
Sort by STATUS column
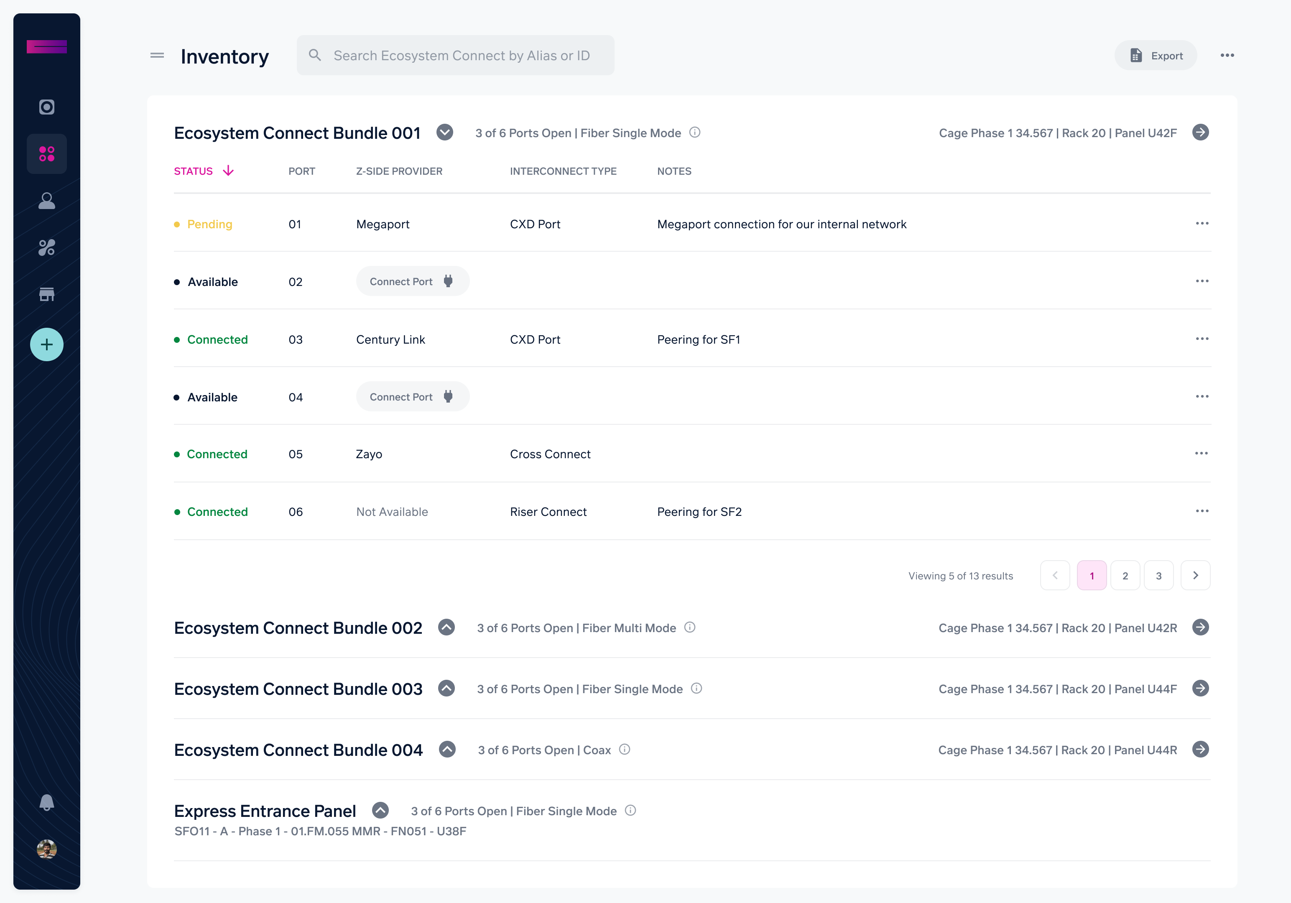204,171
